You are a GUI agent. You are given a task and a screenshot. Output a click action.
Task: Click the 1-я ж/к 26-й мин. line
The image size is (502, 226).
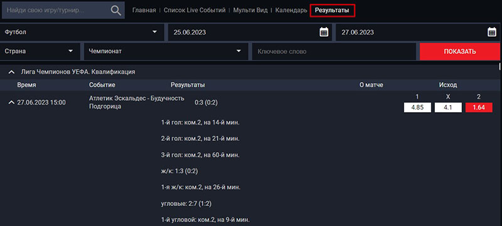(x=201, y=187)
